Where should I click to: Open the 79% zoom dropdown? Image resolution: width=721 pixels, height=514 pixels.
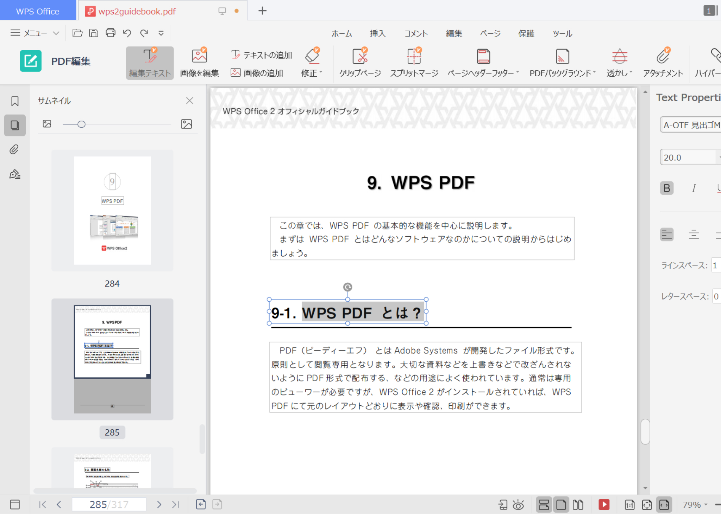[x=695, y=505]
